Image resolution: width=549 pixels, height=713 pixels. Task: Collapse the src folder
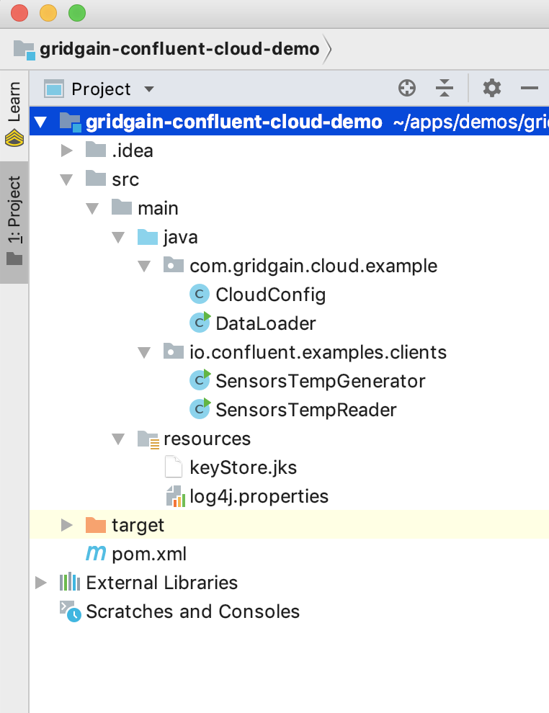[66, 179]
